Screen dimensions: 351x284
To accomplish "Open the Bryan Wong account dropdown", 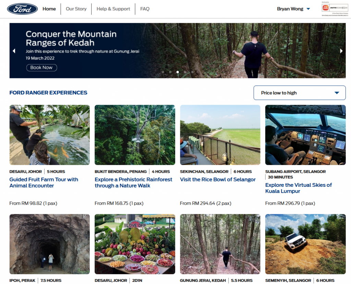I will (293, 9).
